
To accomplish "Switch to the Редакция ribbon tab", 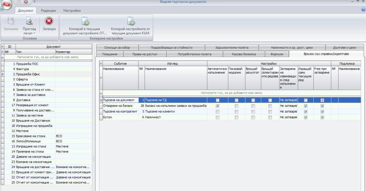I will 48,11.
